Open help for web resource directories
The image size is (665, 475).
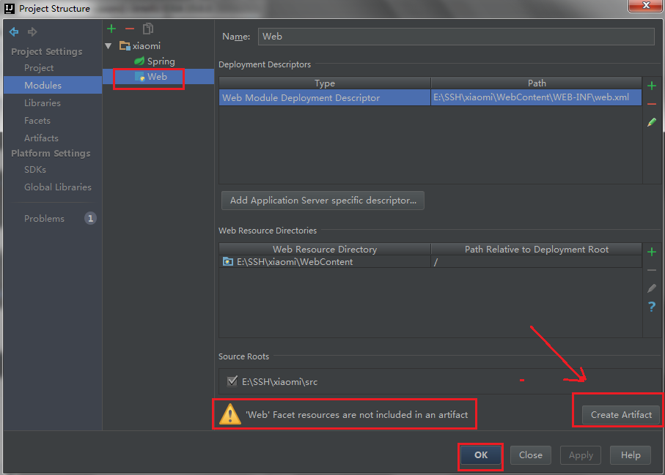pyautogui.click(x=652, y=307)
